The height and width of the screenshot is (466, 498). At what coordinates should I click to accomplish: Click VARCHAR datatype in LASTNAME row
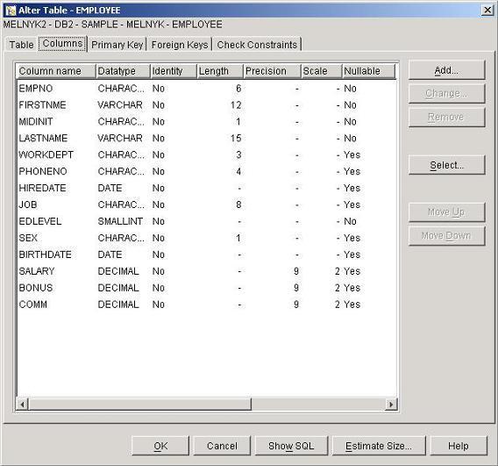120,139
